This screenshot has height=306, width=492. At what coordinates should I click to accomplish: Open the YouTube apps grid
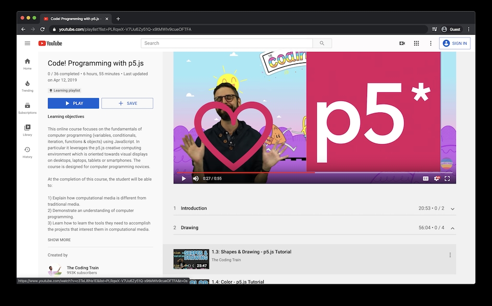417,43
